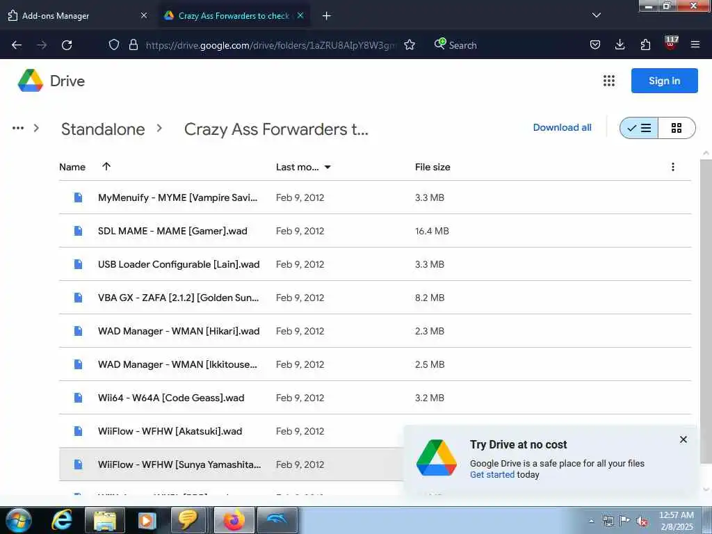This screenshot has width=712, height=534.
Task: Select SDL MAME - MAME [Gamer].wad
Action: tap(375, 231)
